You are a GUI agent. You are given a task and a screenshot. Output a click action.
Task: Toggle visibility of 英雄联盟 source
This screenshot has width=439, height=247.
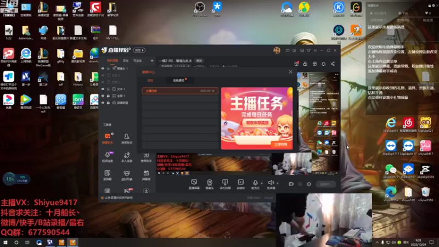point(103,103)
